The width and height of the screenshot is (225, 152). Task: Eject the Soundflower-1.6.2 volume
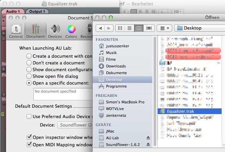(148, 144)
